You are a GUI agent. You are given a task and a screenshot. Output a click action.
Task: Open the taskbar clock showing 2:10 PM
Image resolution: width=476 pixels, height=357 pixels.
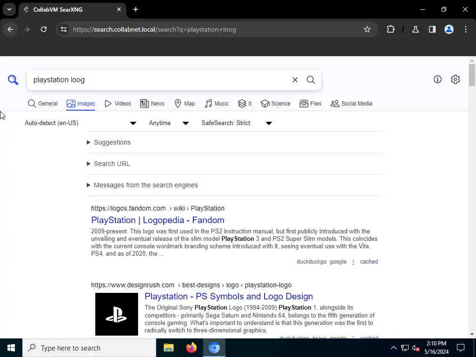point(436,348)
